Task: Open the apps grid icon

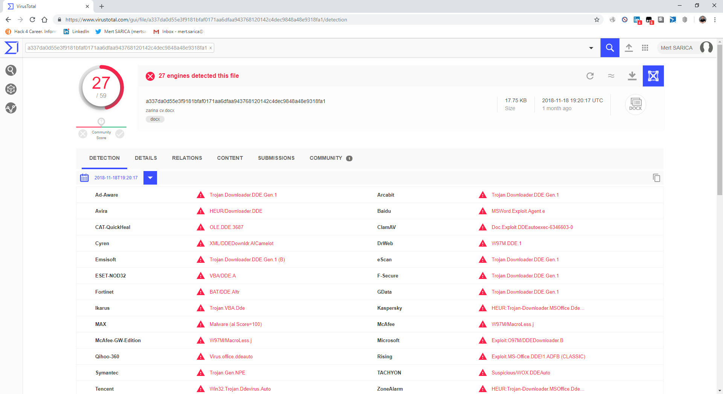Action: (x=645, y=48)
